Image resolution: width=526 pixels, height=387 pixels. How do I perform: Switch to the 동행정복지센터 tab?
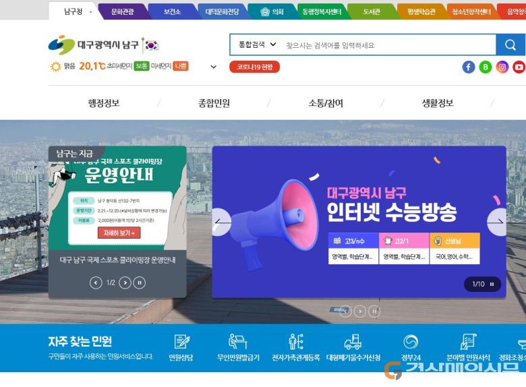coord(322,11)
